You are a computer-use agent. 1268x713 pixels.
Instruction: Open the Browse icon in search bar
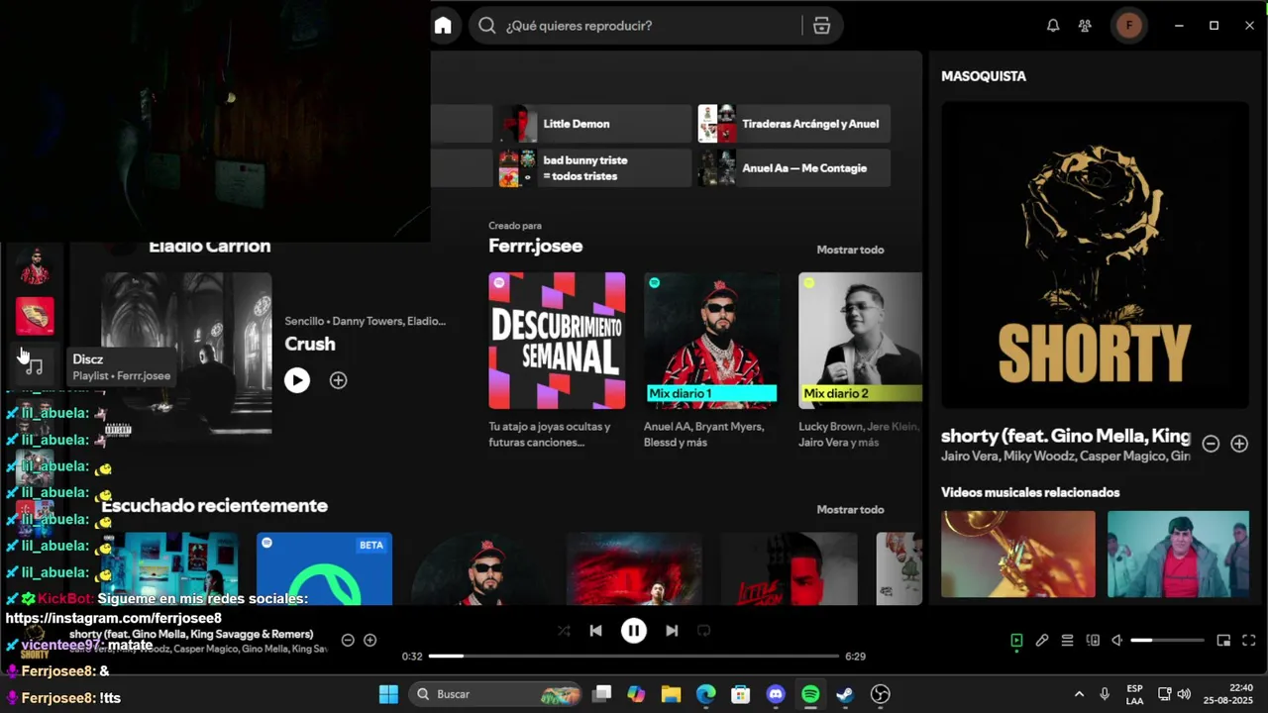(x=821, y=26)
